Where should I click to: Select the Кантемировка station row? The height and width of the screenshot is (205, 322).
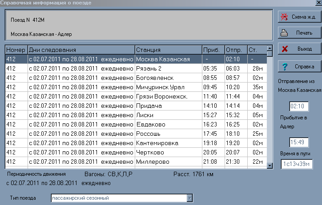pyautogui.click(x=136, y=143)
